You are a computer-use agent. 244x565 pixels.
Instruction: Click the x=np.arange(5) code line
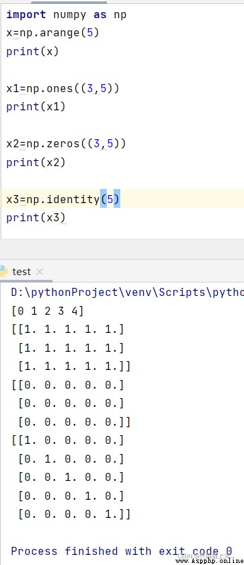[52, 33]
